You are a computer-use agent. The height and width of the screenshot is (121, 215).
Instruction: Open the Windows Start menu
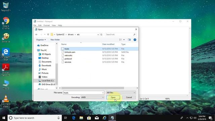click(4, 118)
